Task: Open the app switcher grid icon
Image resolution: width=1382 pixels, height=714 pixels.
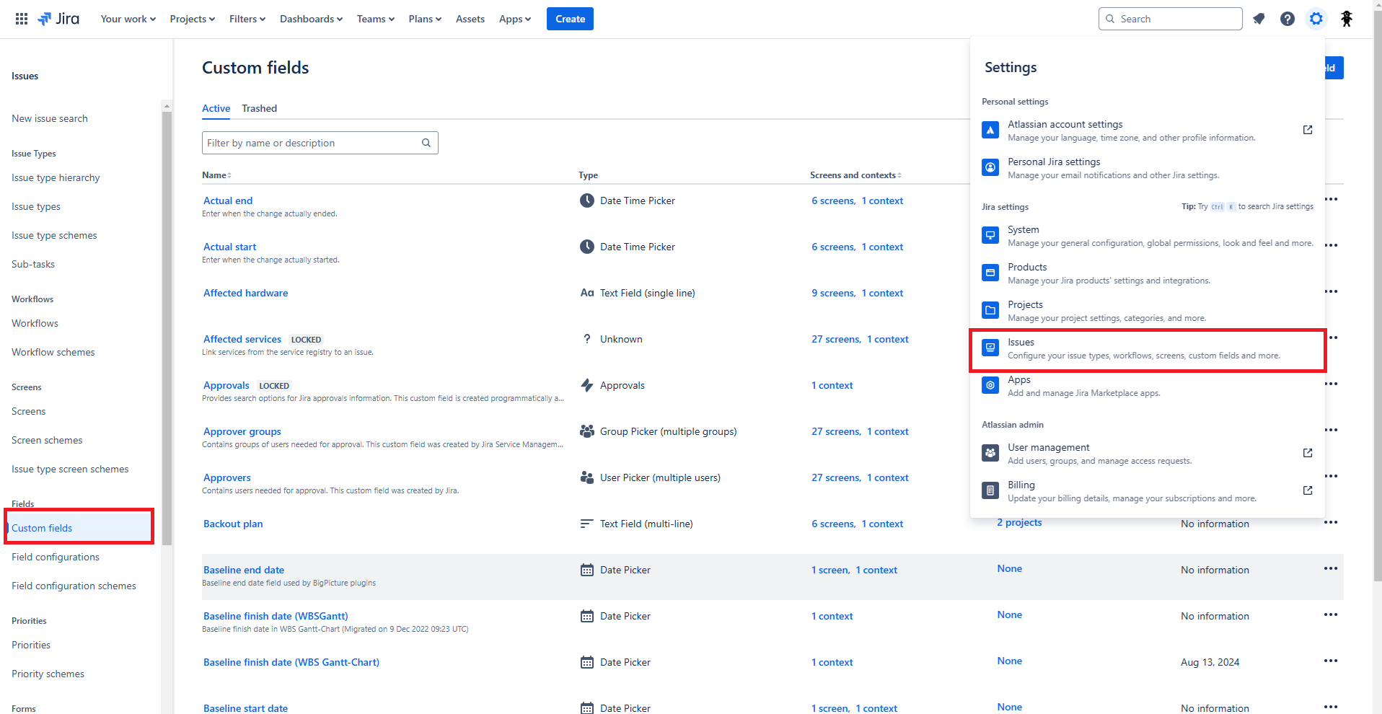Action: point(22,19)
